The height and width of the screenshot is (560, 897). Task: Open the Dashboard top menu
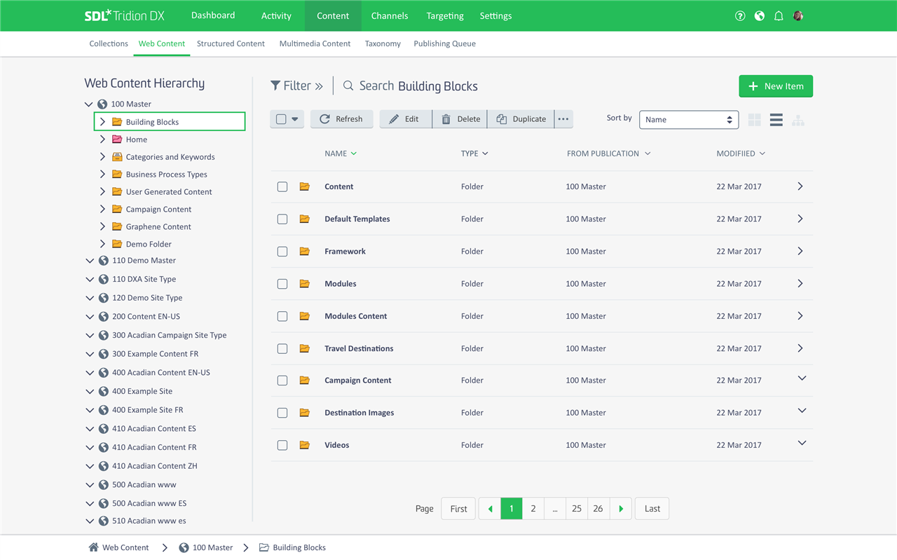click(x=213, y=15)
